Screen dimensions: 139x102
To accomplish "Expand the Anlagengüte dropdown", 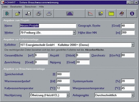I will (x=133, y=95).
